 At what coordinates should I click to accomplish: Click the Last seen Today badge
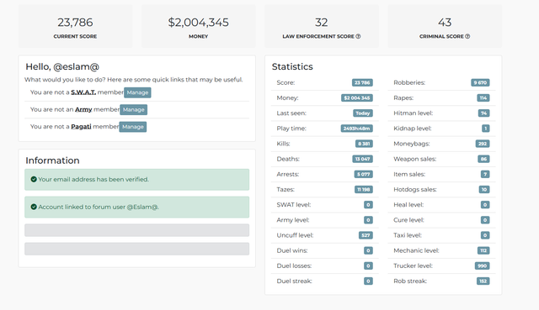click(363, 113)
